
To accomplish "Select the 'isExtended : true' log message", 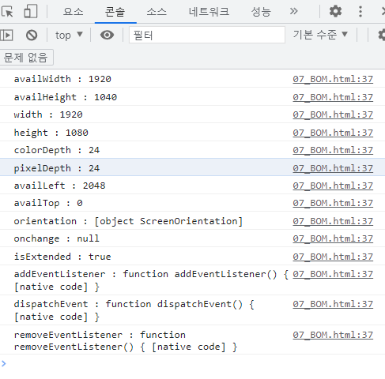I will (62, 257).
